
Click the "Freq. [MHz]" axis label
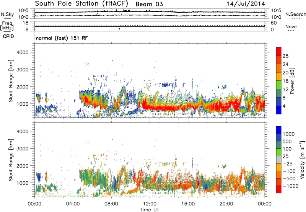(7, 26)
